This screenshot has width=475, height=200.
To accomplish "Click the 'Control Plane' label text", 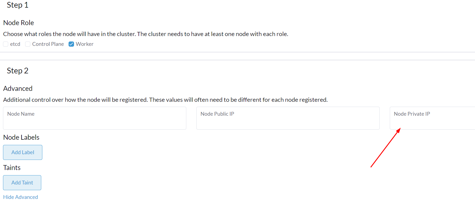I will [x=48, y=44].
